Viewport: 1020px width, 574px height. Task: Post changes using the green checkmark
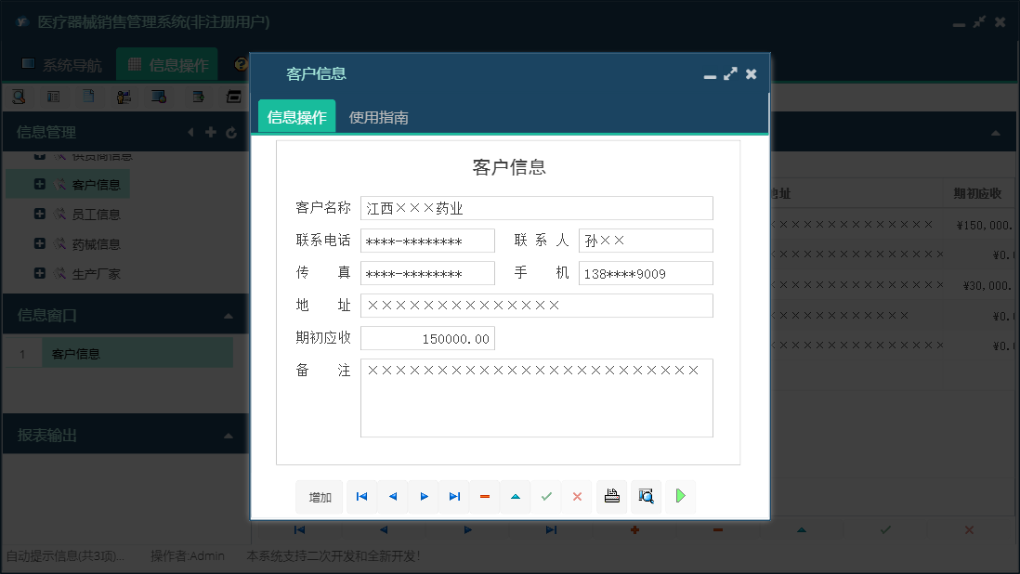[546, 497]
